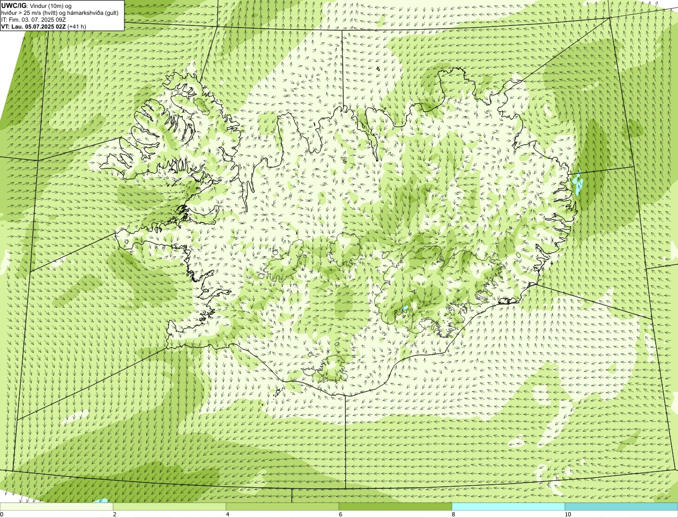
Task: Click the legend scale label '2'
Action: [114, 514]
